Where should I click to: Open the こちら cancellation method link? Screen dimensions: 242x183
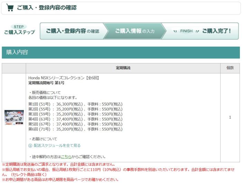point(66,156)
